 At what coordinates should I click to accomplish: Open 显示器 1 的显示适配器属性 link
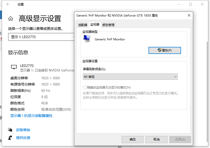(x=31, y=116)
